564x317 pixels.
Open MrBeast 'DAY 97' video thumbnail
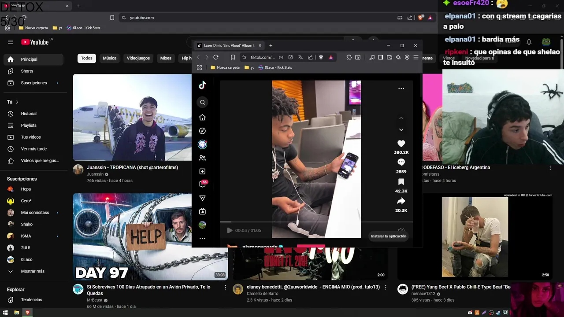pyautogui.click(x=150, y=236)
